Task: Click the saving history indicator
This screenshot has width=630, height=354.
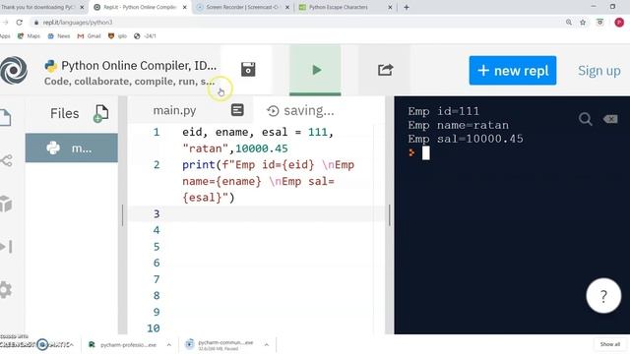Action: click(x=300, y=110)
